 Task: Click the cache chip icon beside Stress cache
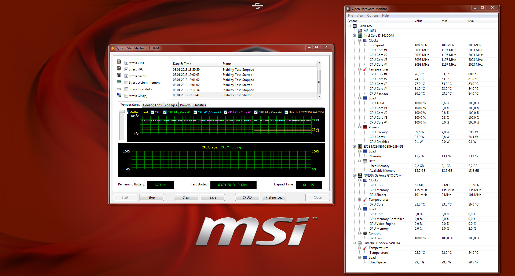[x=119, y=75]
